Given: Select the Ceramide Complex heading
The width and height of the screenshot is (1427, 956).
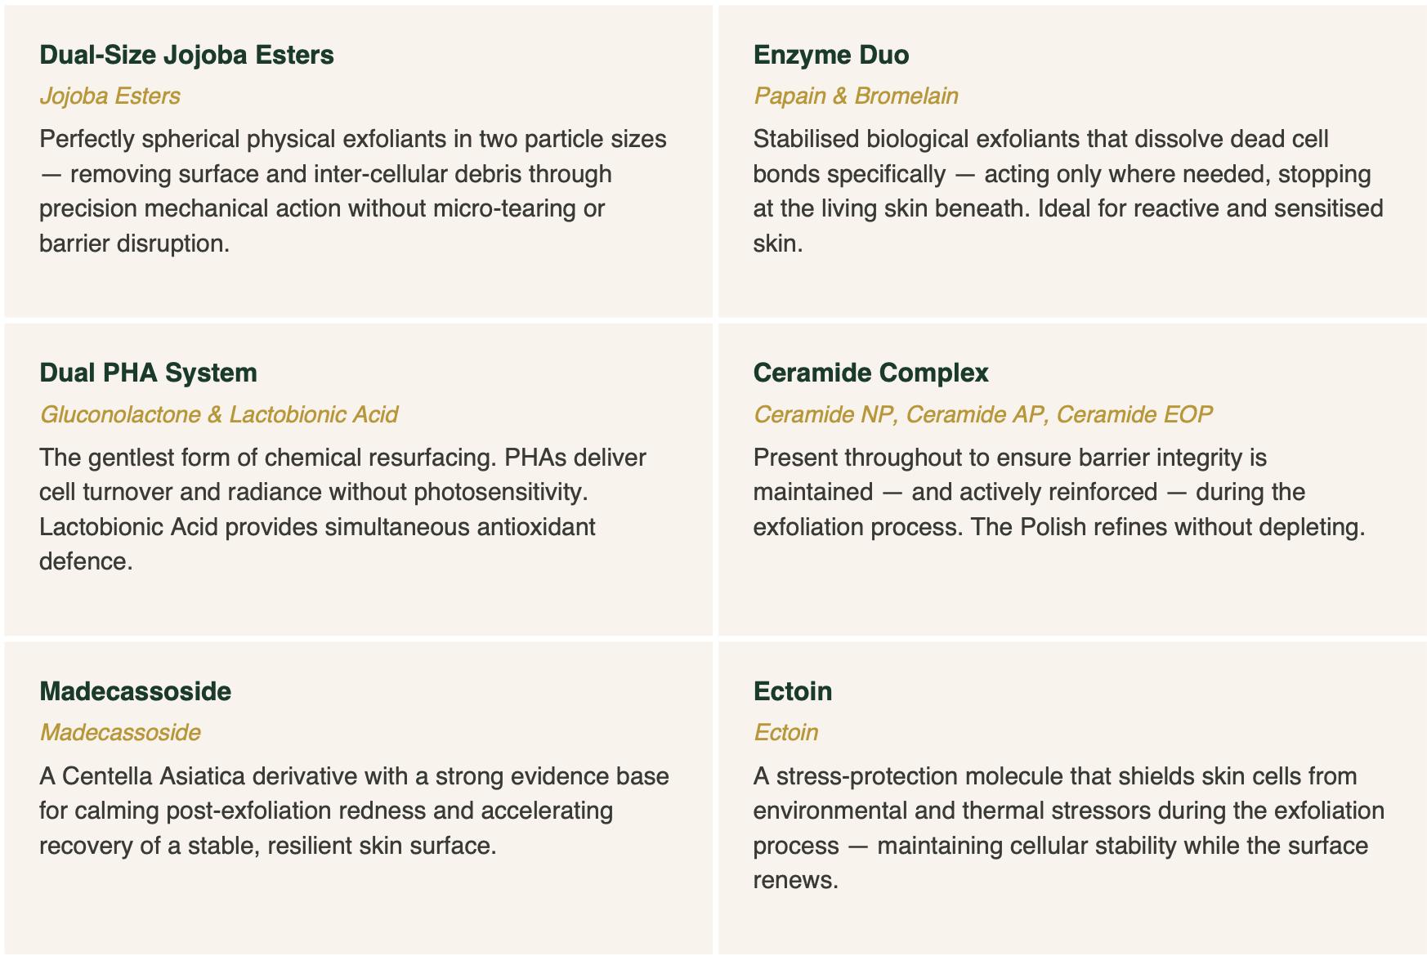Looking at the screenshot, I should (870, 373).
